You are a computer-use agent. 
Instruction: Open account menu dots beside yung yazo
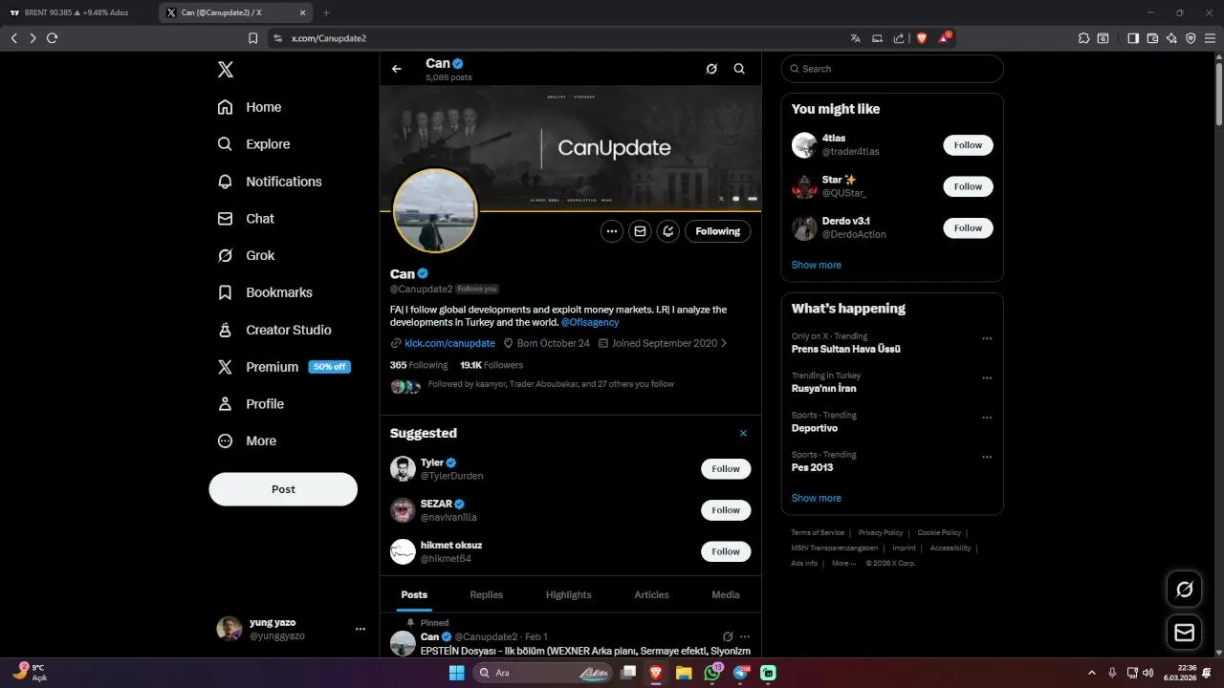pyautogui.click(x=361, y=629)
